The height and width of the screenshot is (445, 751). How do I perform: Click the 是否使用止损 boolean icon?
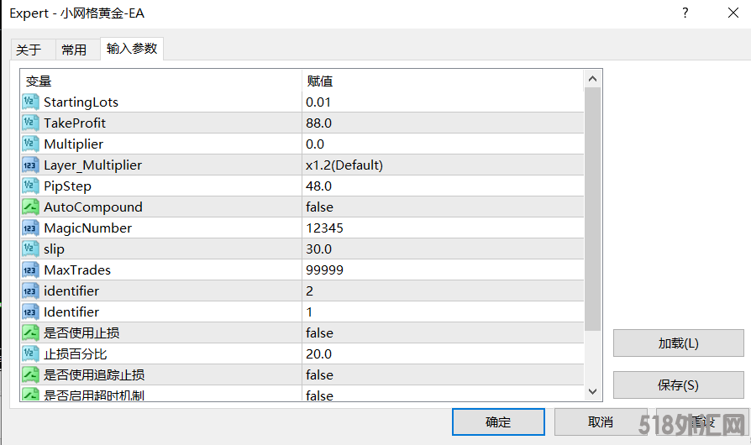(x=30, y=333)
